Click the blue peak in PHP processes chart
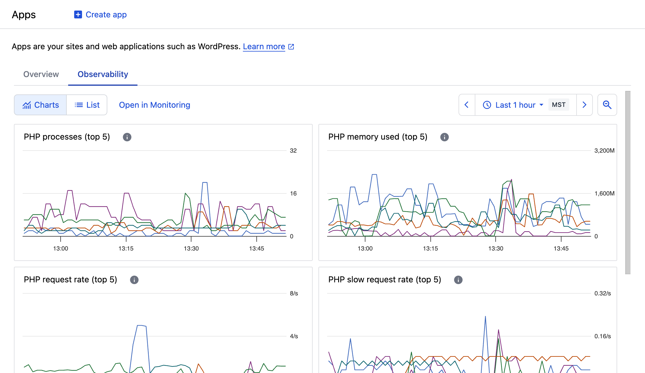645x373 pixels. [205, 183]
